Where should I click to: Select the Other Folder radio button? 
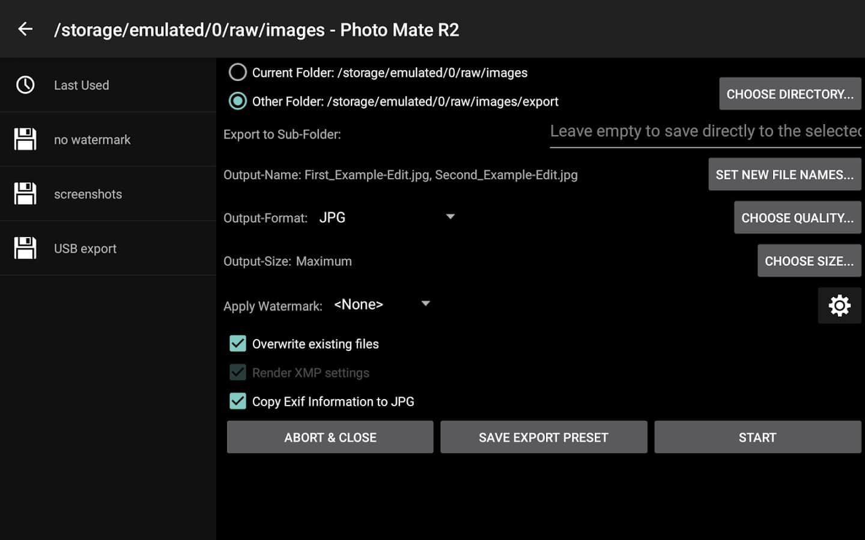tap(238, 101)
